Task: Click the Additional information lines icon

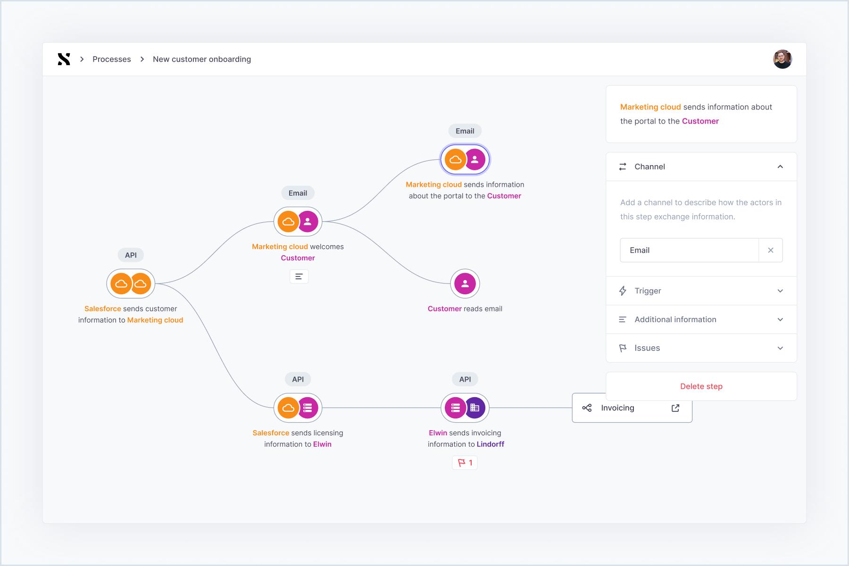Action: pos(623,319)
